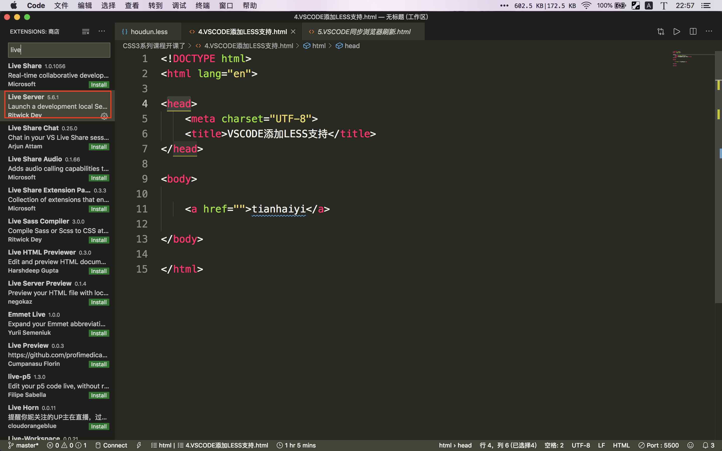Screen dimensions: 722x451
Task: Install Live Server Preview extension
Action: (x=99, y=302)
